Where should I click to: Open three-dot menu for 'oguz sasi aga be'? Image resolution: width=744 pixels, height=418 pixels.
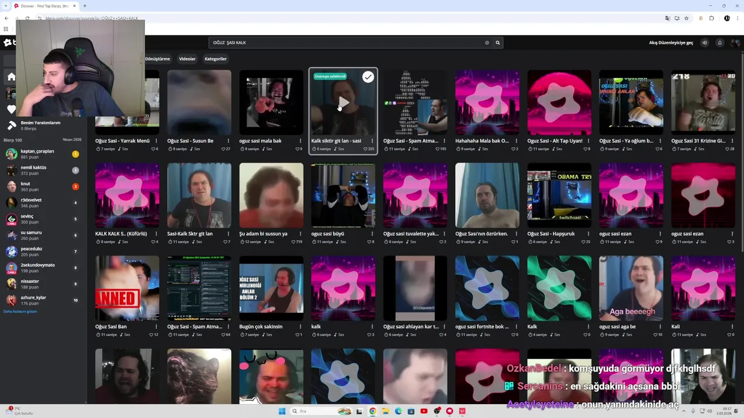click(x=660, y=326)
